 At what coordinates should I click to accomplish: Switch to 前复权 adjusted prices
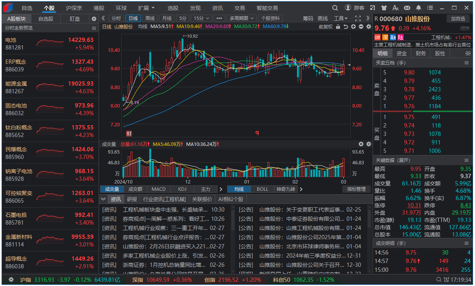326,27
